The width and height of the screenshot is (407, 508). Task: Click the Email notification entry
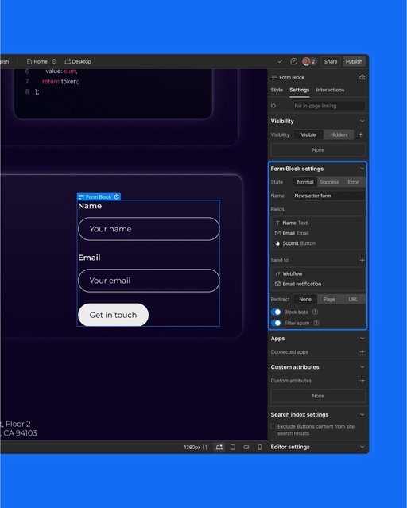(318, 284)
